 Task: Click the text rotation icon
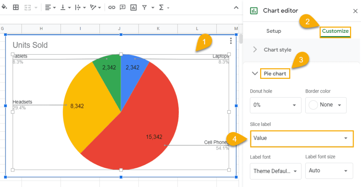tap(93, 8)
